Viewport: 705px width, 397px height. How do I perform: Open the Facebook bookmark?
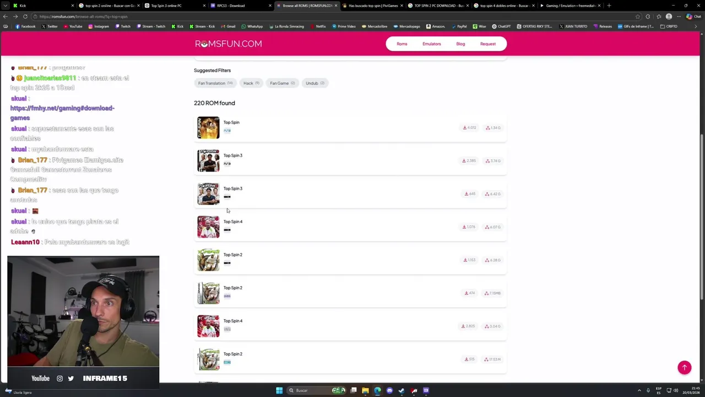coord(25,26)
